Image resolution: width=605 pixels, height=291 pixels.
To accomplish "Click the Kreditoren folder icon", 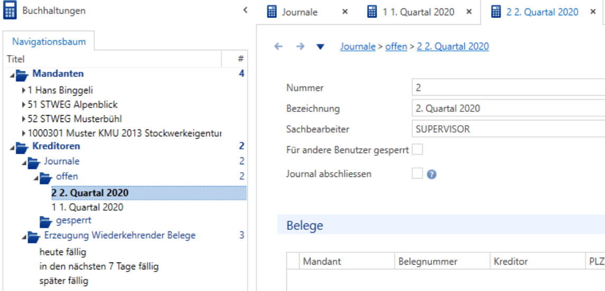I will (22, 147).
